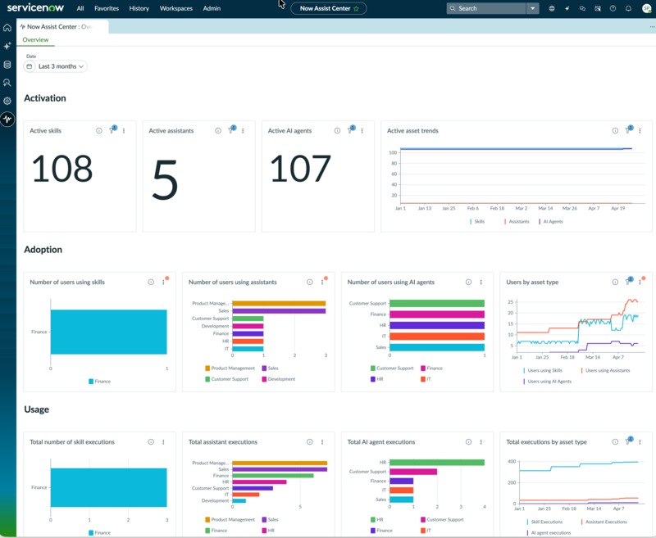
Task: Open more options menu at tab bar right
Action: click(652, 27)
